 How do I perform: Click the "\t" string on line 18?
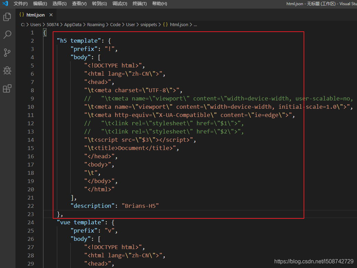[x=91, y=173]
